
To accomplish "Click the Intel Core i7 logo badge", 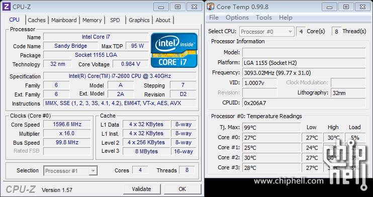I will [174, 50].
